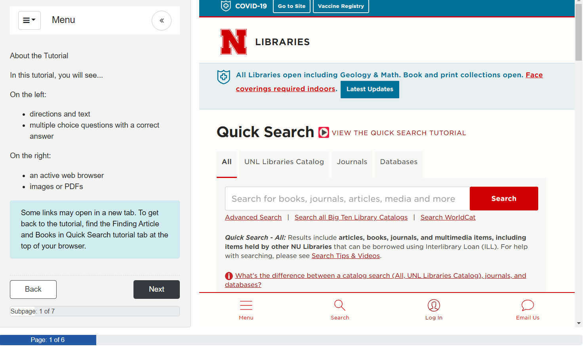Open the Advanced Search link
Image resolution: width=583 pixels, height=346 pixels.
[x=253, y=217]
